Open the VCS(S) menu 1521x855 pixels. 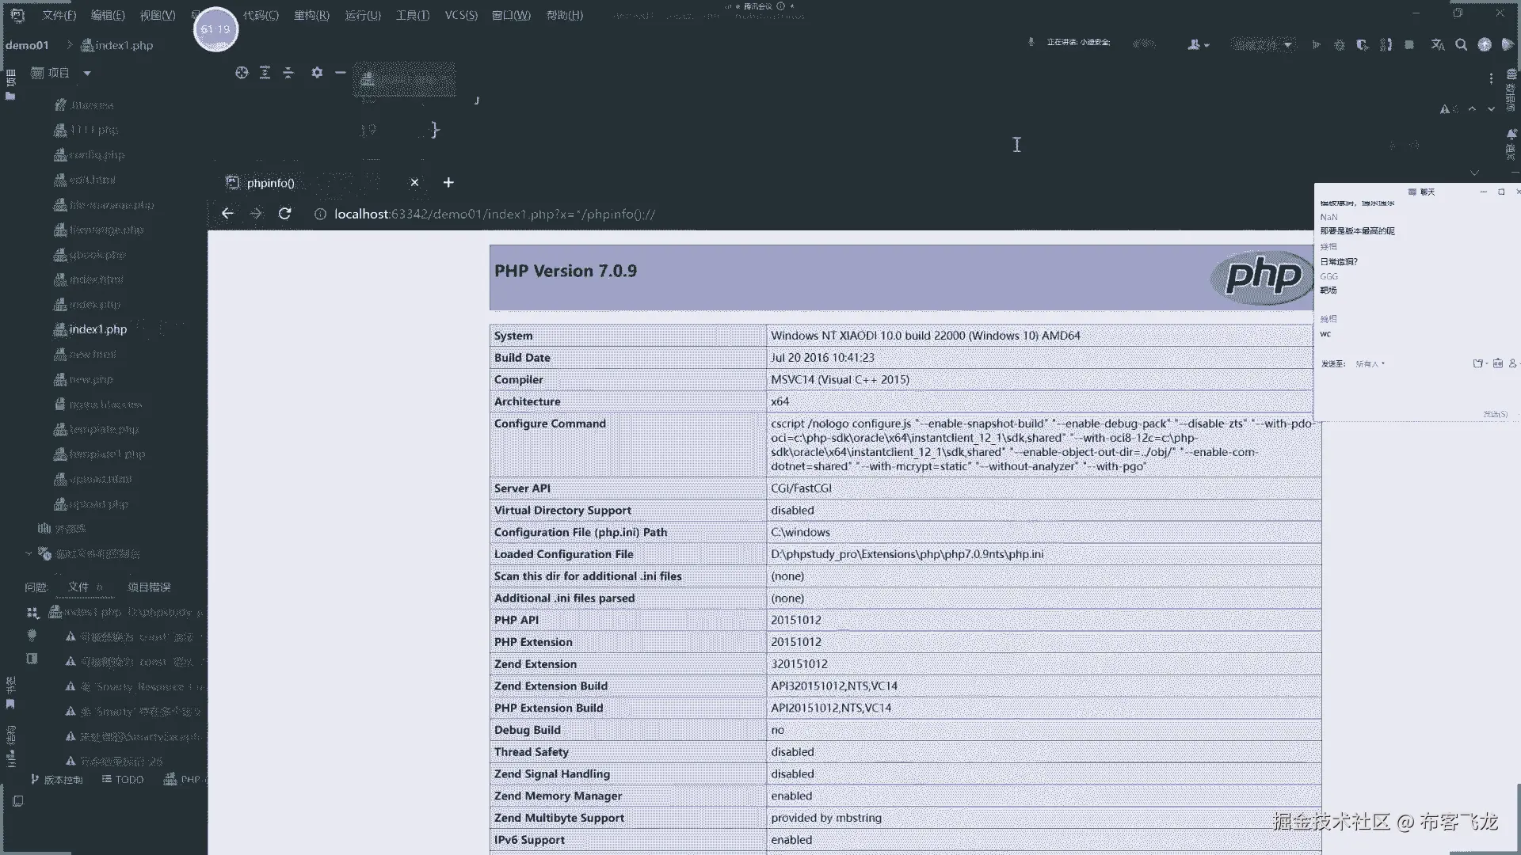tap(461, 15)
